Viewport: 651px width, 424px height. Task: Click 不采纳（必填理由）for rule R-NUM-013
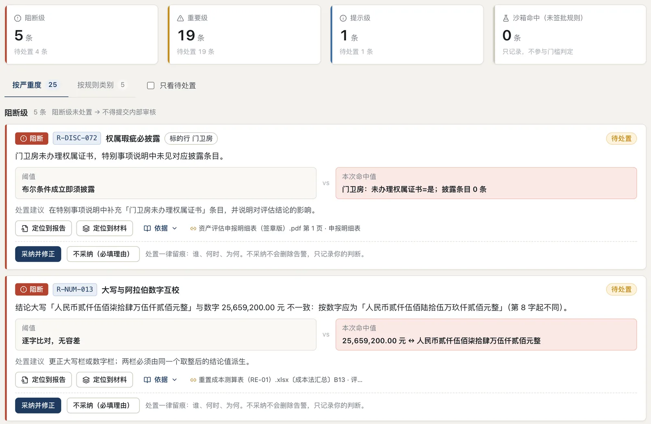pyautogui.click(x=103, y=405)
